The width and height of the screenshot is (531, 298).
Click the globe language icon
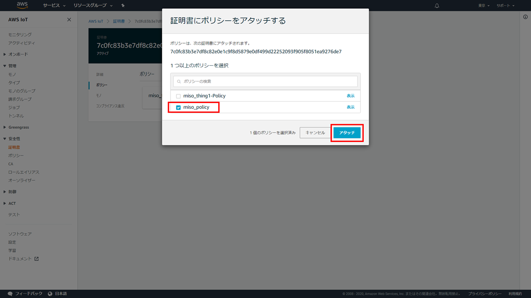click(50, 293)
